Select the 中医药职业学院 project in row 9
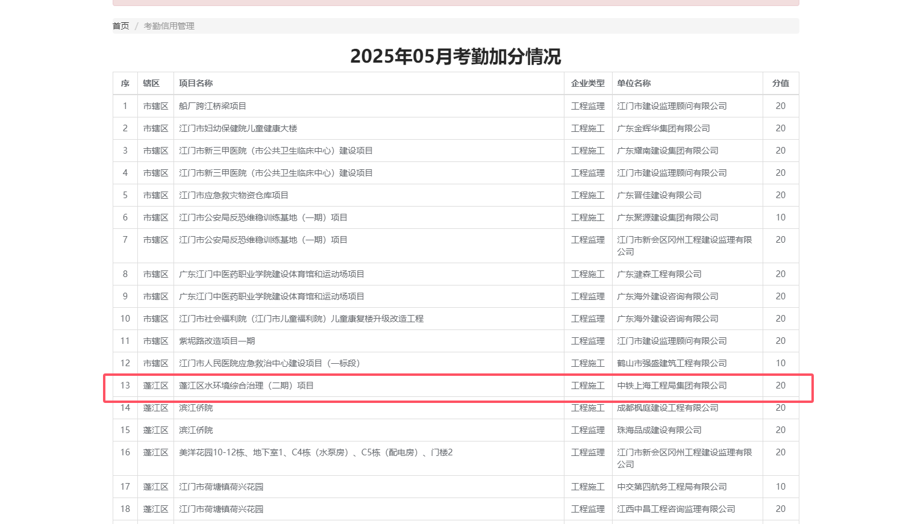906x524 pixels. 272,296
